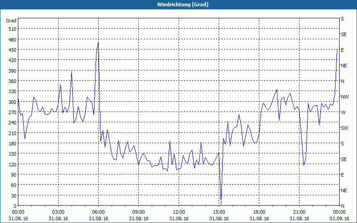
Task: Click the 450 label on the left axis
Action: (x=12, y=50)
